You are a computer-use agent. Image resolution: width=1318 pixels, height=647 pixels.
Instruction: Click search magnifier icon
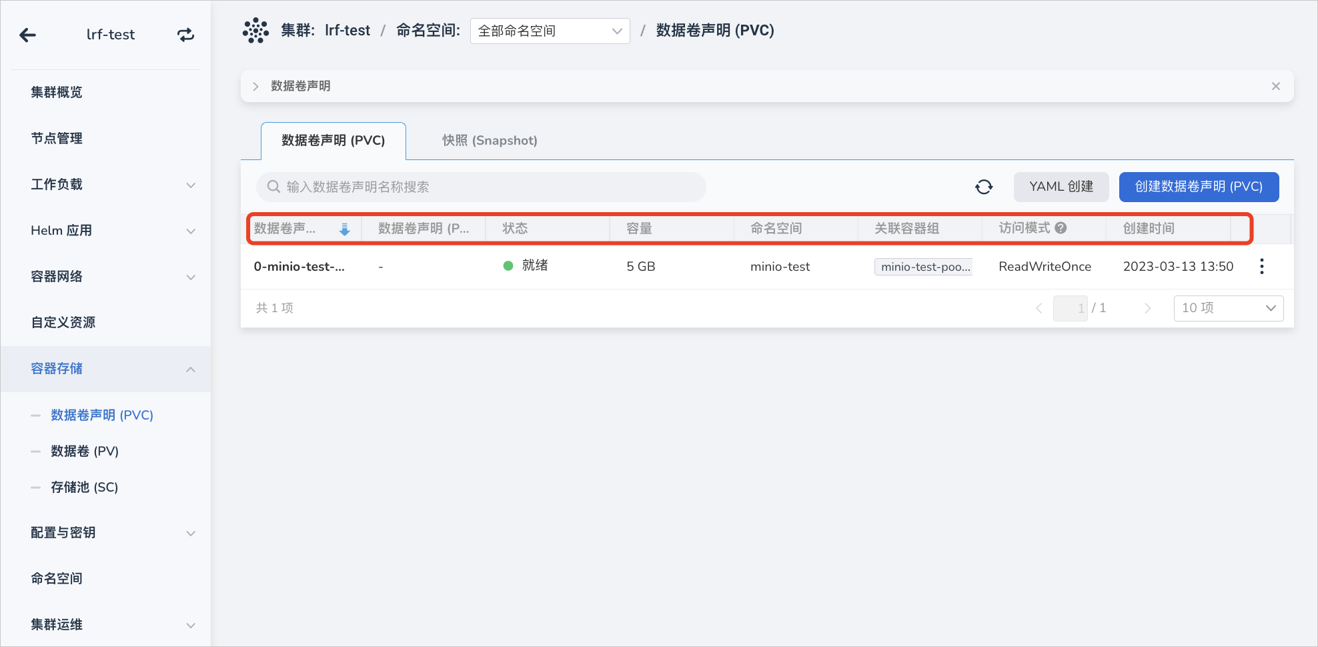(x=273, y=187)
